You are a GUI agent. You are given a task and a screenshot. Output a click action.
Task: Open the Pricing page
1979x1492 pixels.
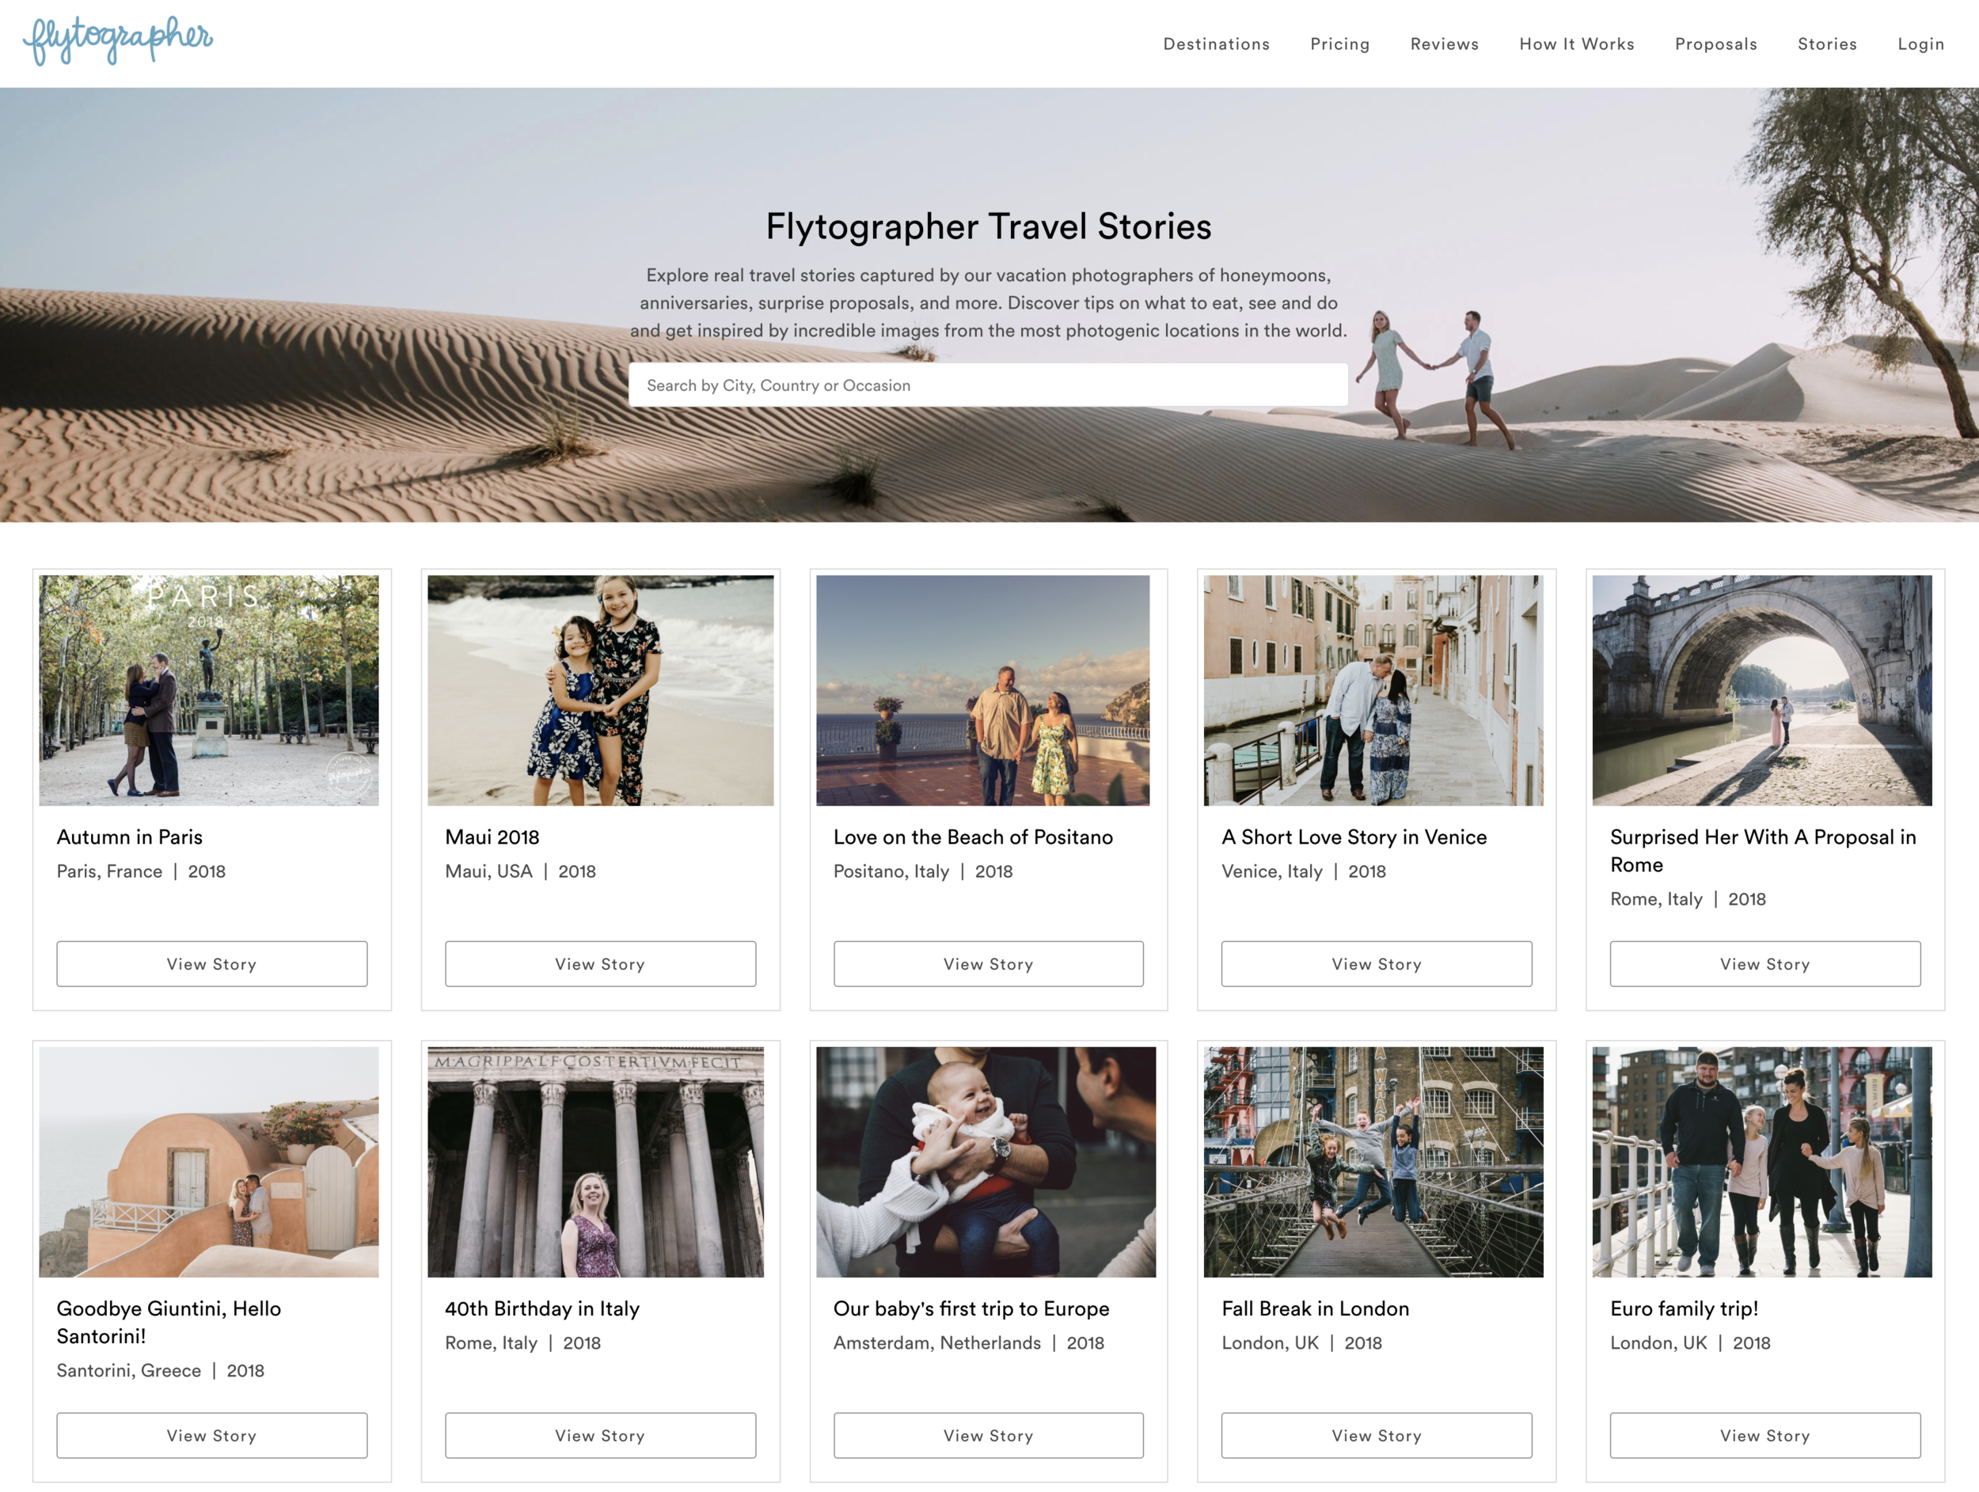pos(1339,44)
